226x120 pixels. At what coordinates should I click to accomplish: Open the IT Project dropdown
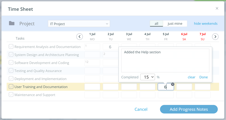(x=79, y=24)
